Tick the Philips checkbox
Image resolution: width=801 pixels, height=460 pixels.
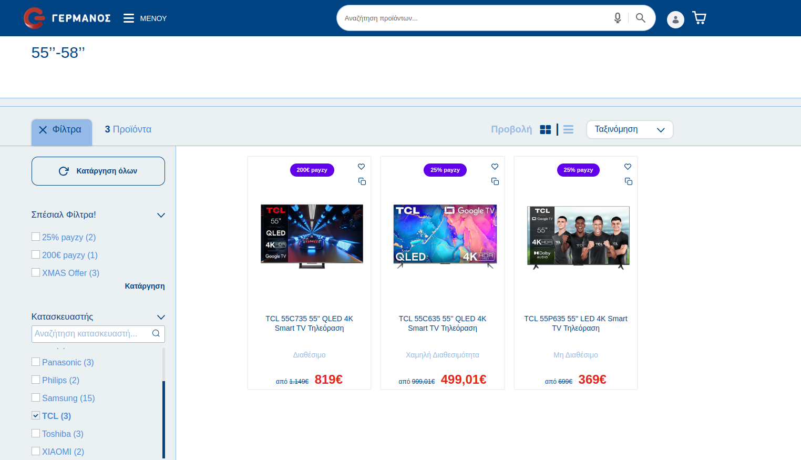coord(36,380)
